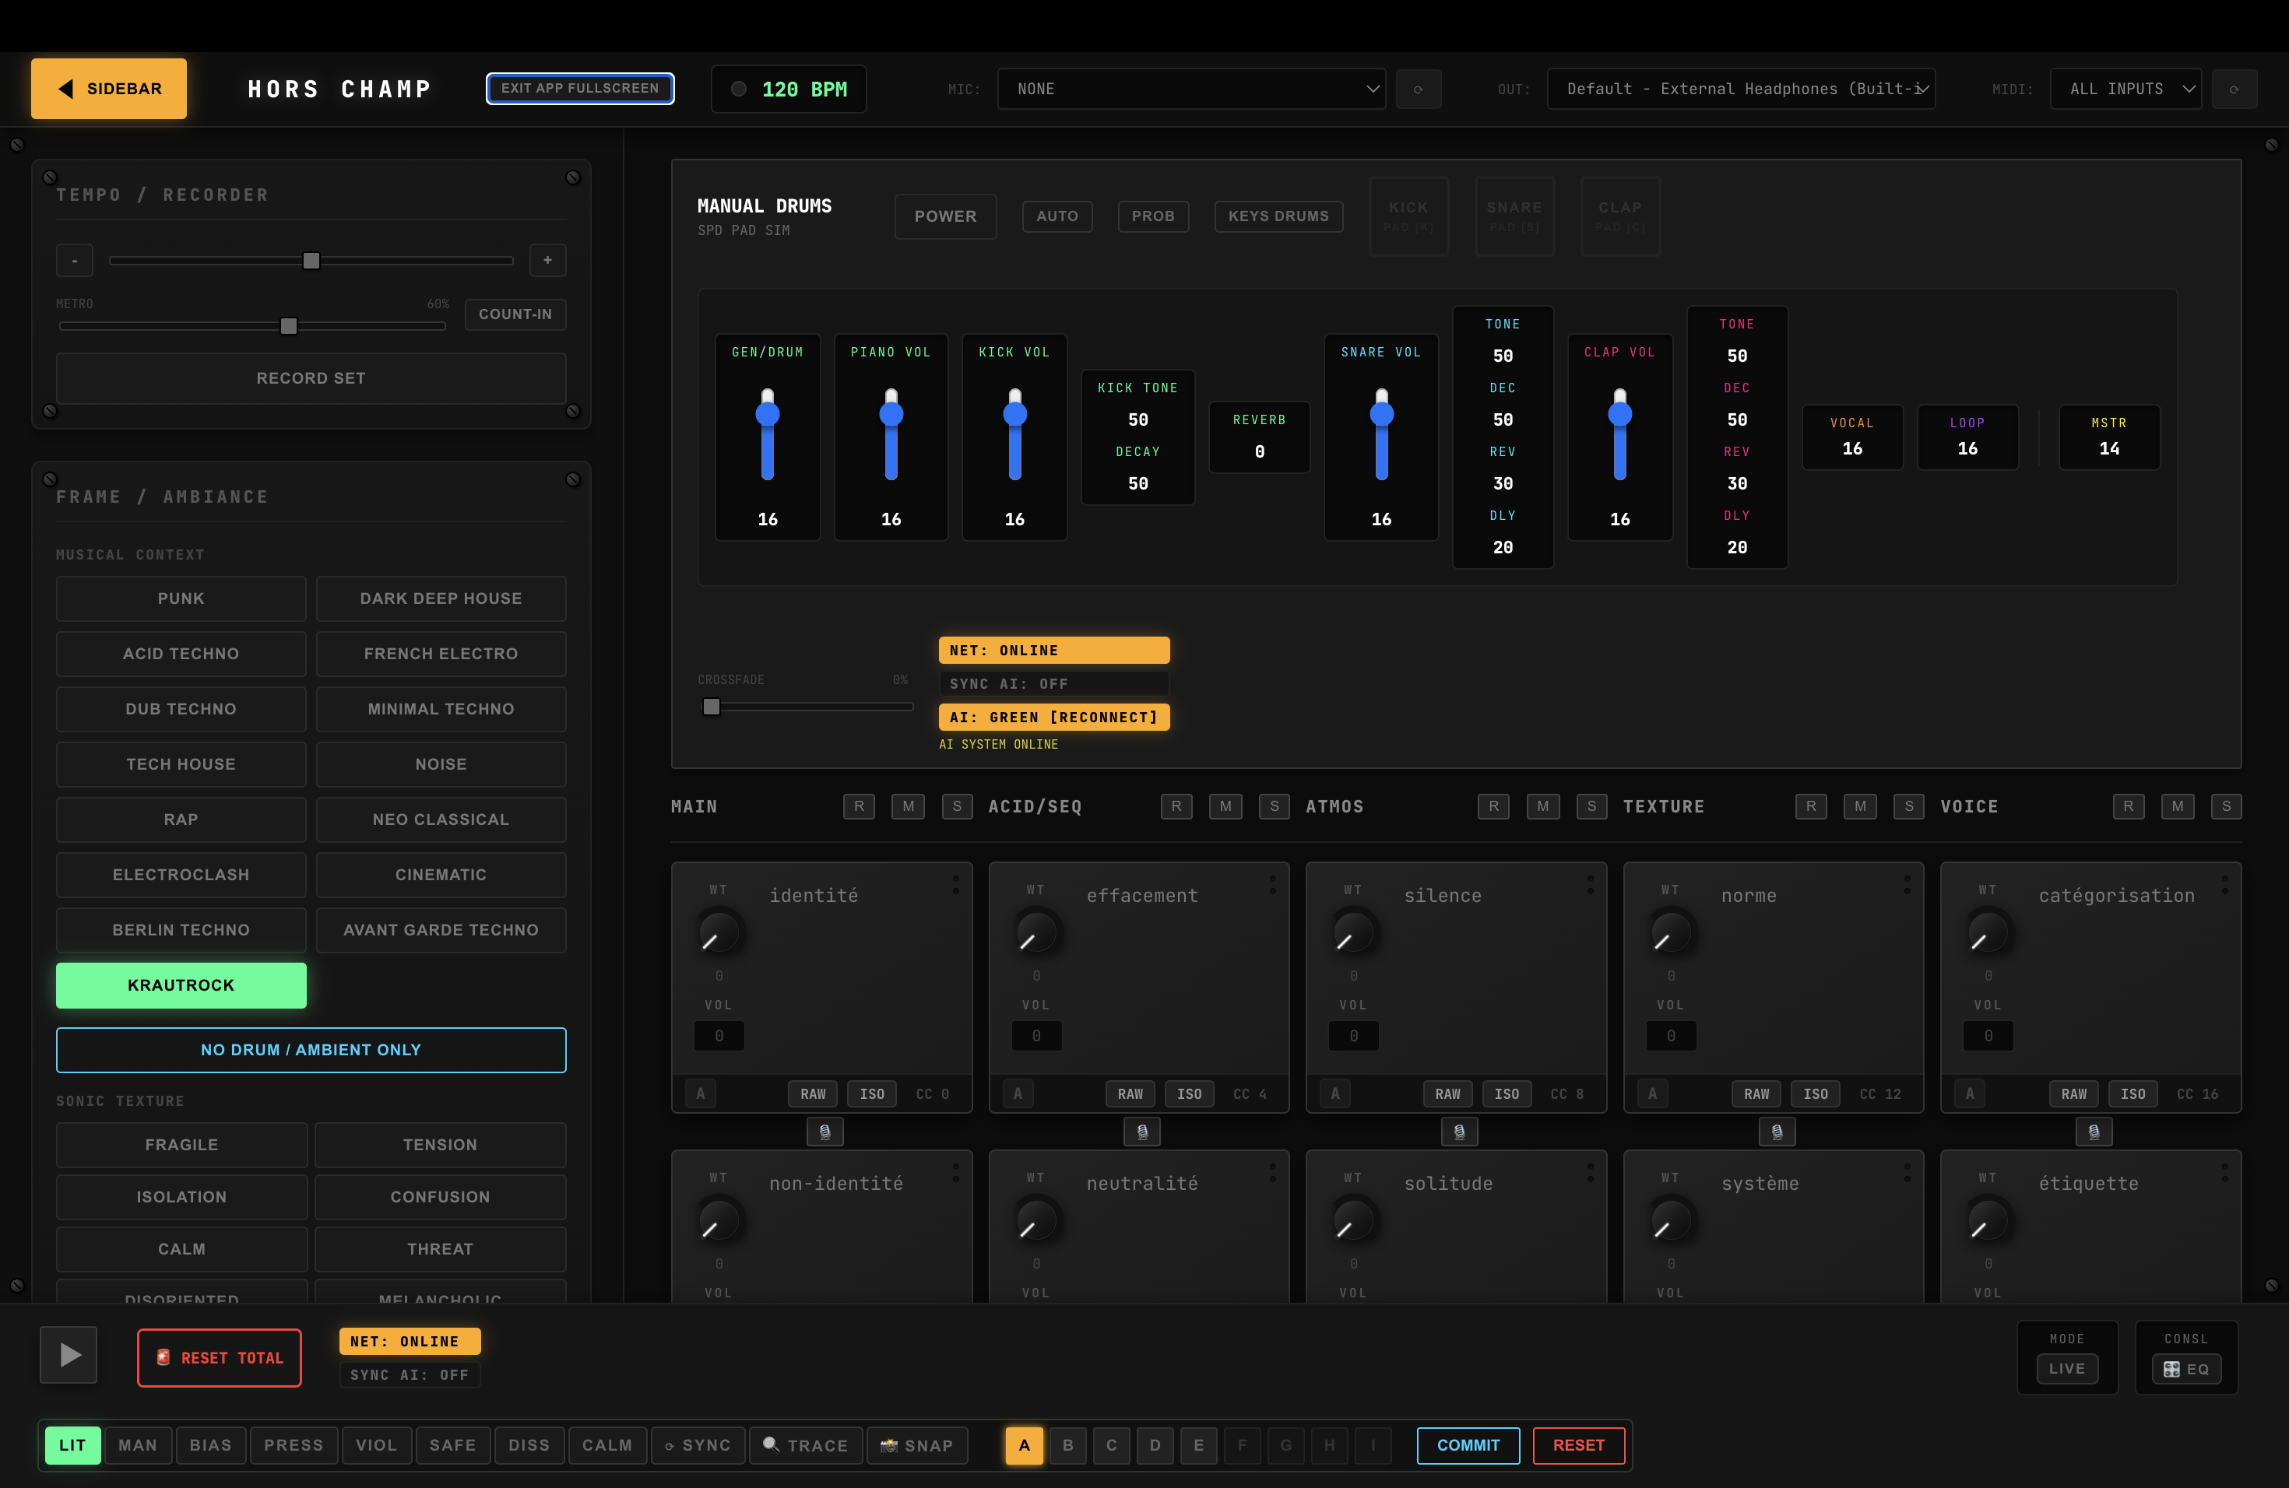Click EXIT APP FULLSCREEN
The width and height of the screenshot is (2289, 1488).
(580, 89)
